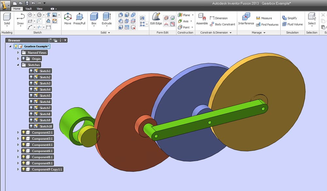Click the Chamfer icon in Solid panel
The height and width of the screenshot is (191, 327).
click(x=121, y=21)
